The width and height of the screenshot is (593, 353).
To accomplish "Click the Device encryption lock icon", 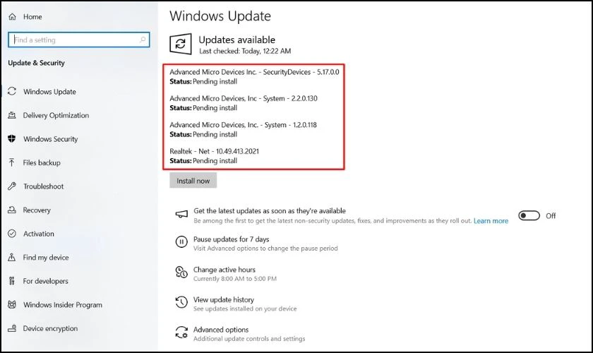I will pos(12,328).
